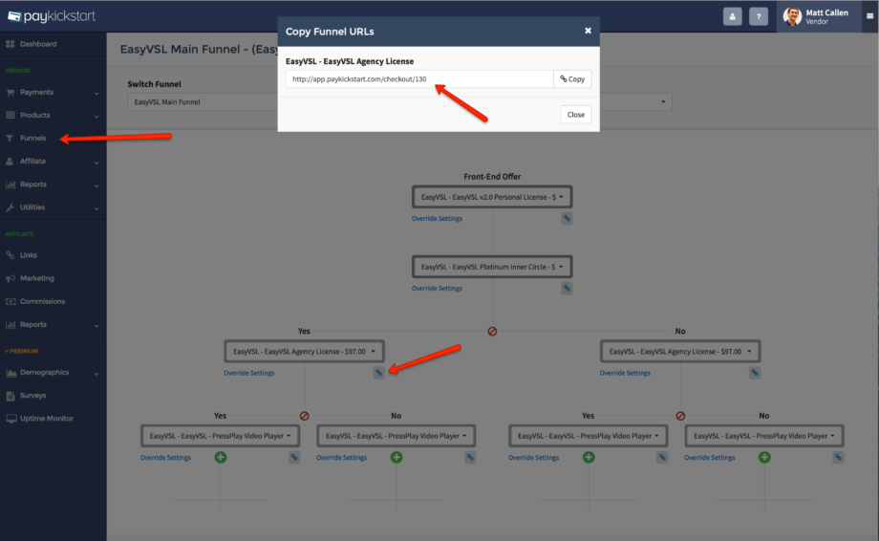The image size is (879, 541).
Task: Open the user profile icon button
Action: point(732,16)
